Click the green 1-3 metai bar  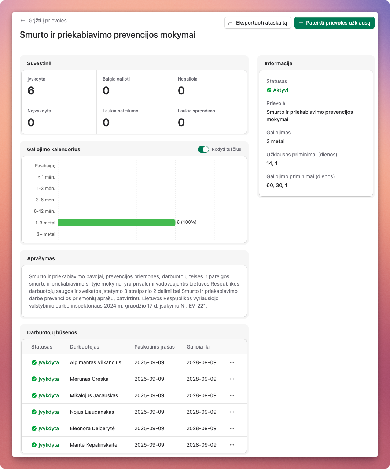117,223
